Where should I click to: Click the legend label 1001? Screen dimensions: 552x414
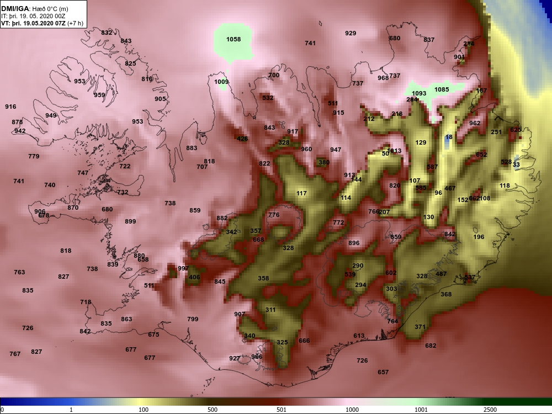[x=421, y=410]
